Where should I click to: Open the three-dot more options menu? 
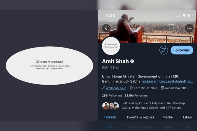(x=189, y=28)
